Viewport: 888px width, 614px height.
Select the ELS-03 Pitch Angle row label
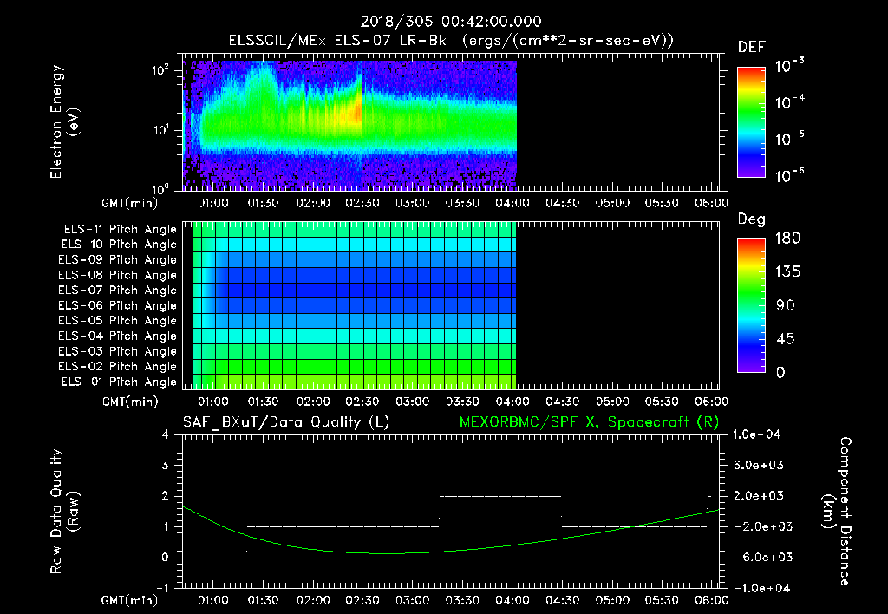click(x=118, y=351)
